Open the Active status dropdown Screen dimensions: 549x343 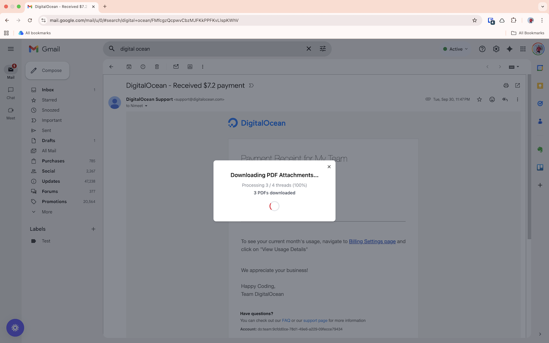click(x=455, y=49)
